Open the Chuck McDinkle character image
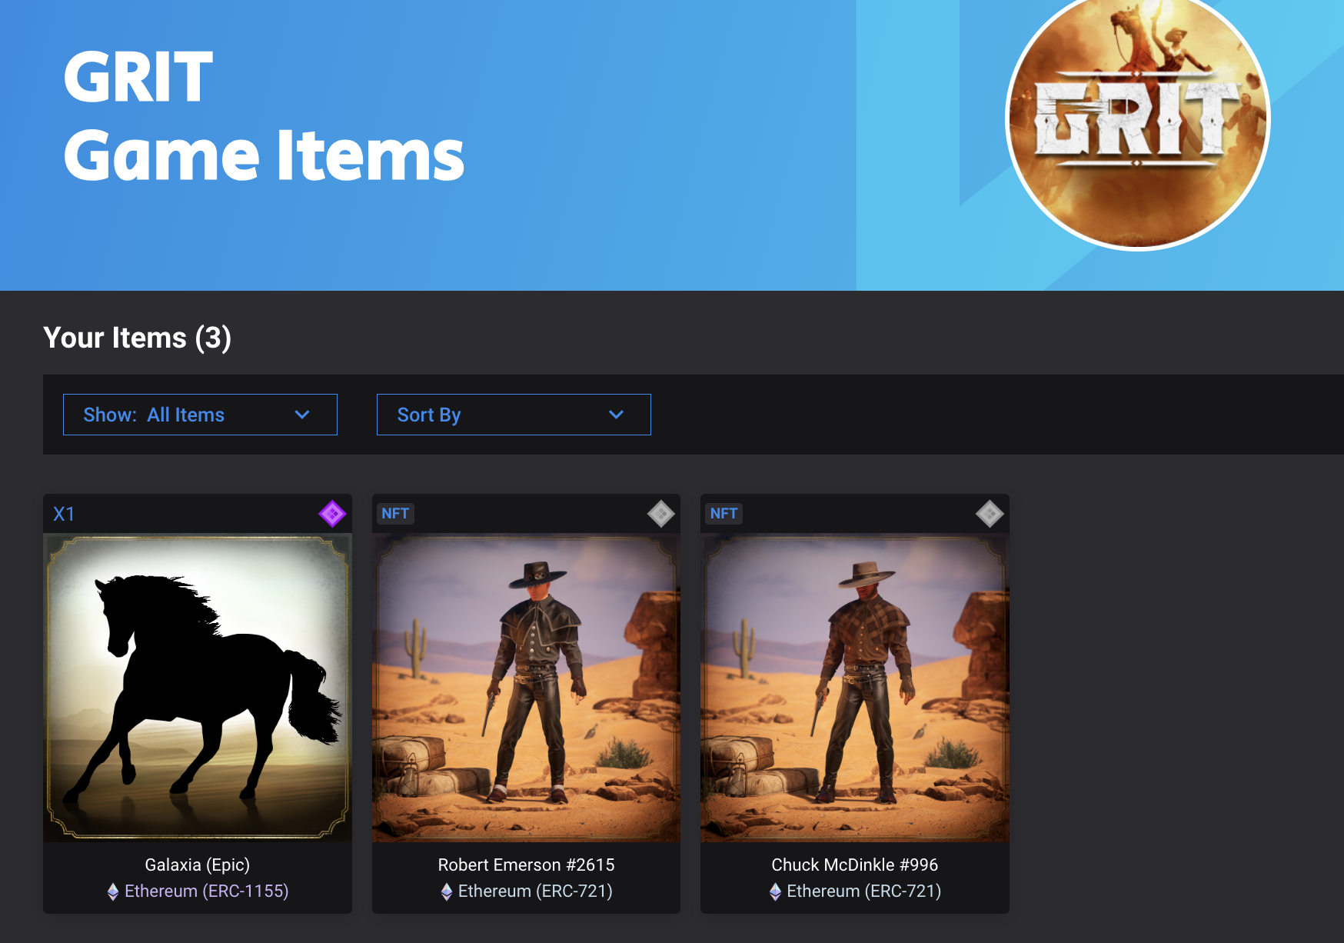The image size is (1344, 943). pyautogui.click(x=855, y=688)
